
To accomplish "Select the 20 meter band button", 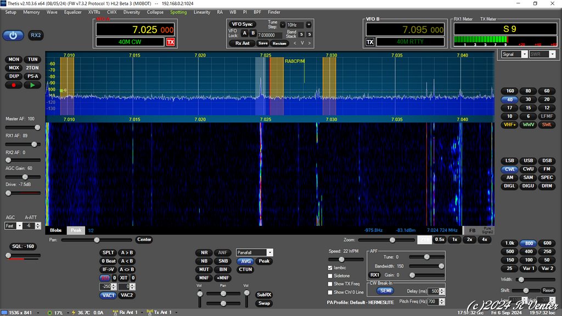I will point(547,99).
